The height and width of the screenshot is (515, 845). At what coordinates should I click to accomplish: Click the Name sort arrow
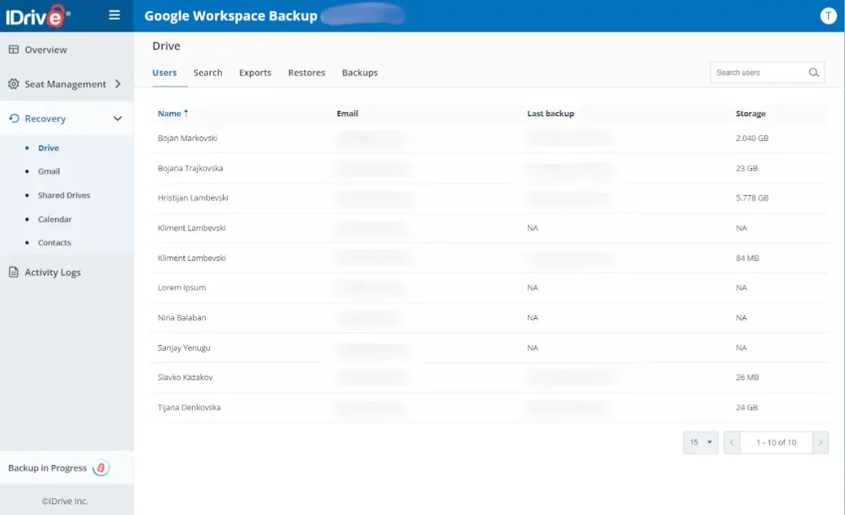tap(186, 113)
